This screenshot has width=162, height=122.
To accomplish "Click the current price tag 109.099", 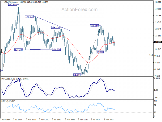I will 158,42.
